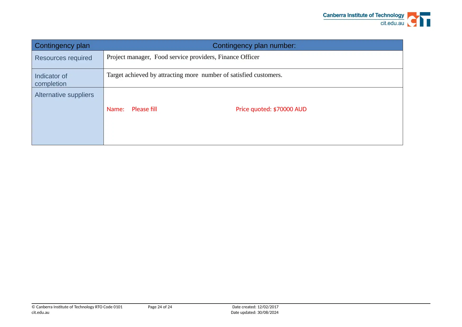Click the Project manager resources text

(x=183, y=57)
